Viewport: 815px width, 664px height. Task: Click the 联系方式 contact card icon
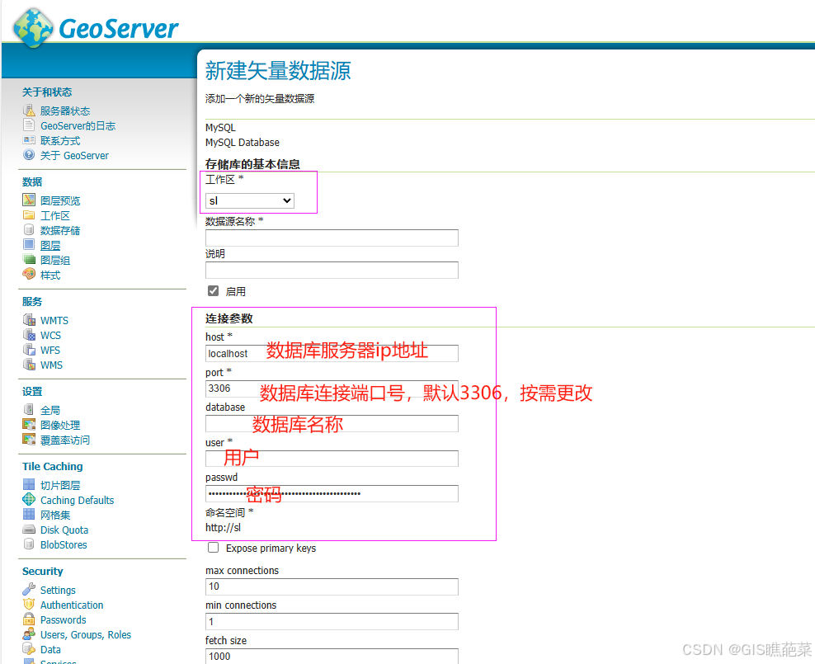coord(29,139)
